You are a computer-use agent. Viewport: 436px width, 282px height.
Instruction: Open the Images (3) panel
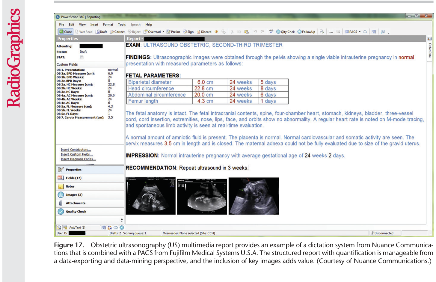90,195
